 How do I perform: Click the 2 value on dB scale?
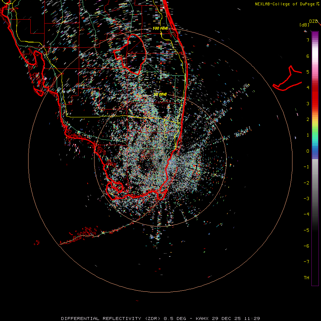pos(308,119)
